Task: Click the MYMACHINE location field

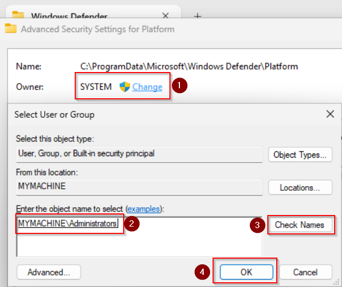Action: pos(139,187)
